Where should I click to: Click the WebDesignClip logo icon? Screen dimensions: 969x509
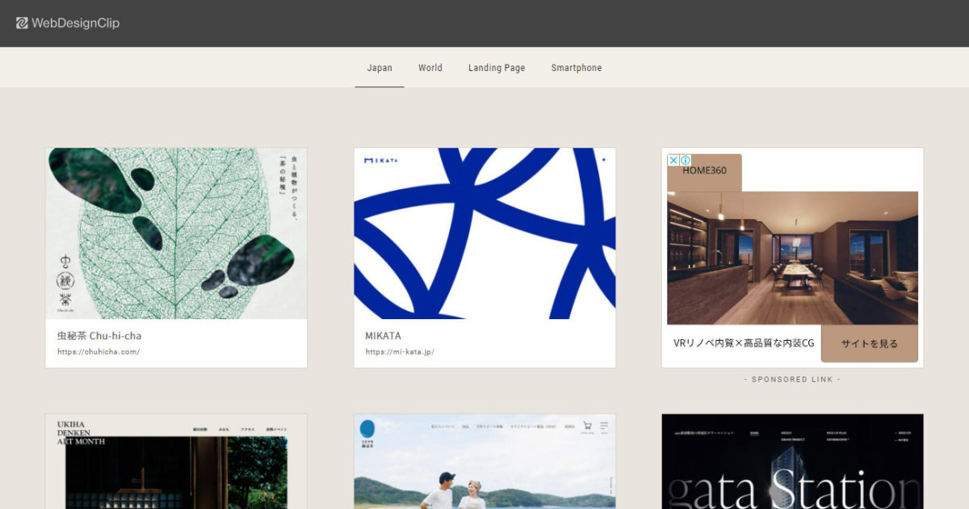(x=22, y=23)
